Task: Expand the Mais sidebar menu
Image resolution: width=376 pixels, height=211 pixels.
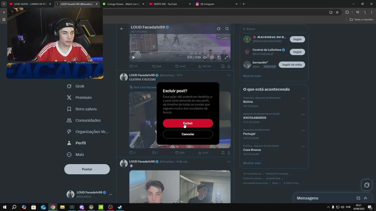Action: (75, 154)
